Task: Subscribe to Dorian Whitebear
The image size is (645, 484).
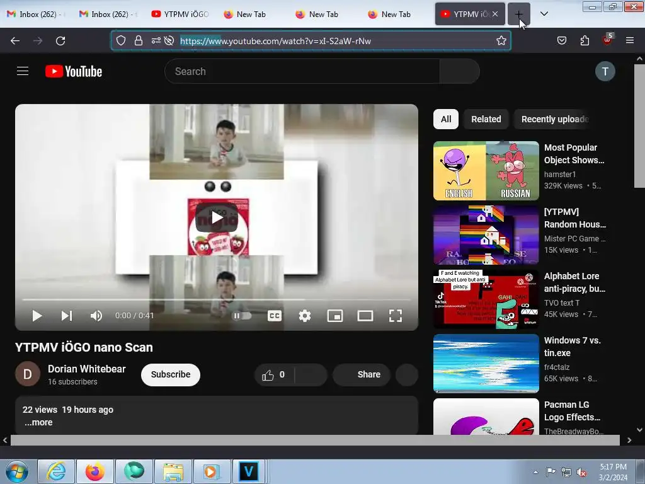Action: click(170, 374)
